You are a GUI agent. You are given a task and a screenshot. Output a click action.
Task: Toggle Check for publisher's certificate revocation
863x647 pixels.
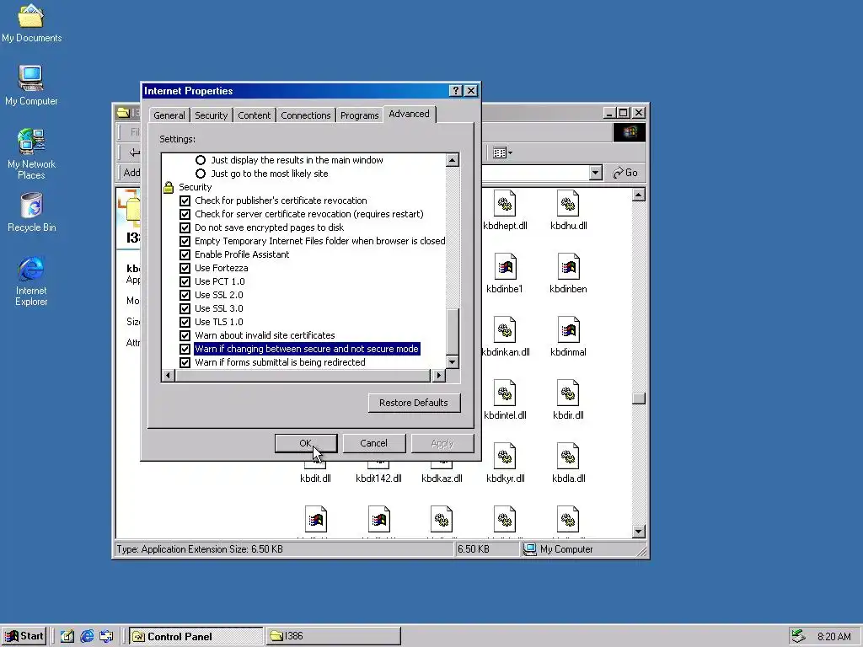(185, 201)
